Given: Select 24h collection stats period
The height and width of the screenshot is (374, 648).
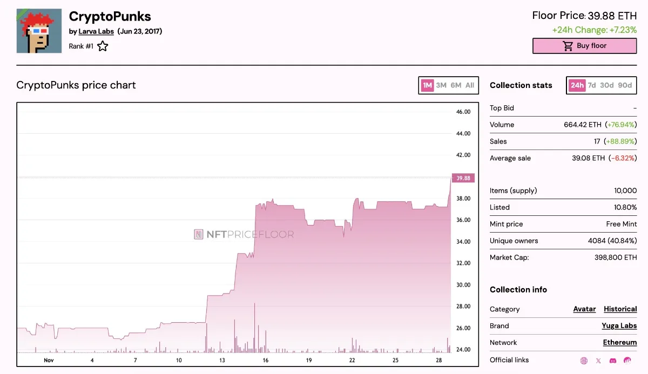Looking at the screenshot, I should (577, 85).
